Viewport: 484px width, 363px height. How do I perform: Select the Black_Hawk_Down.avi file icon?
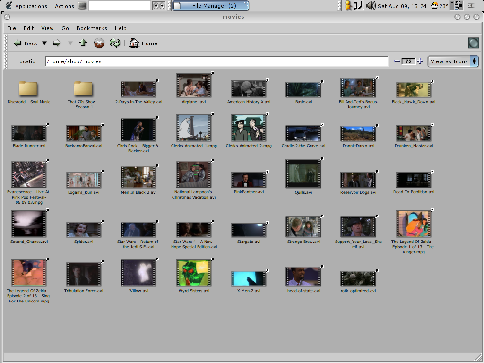coord(414,89)
